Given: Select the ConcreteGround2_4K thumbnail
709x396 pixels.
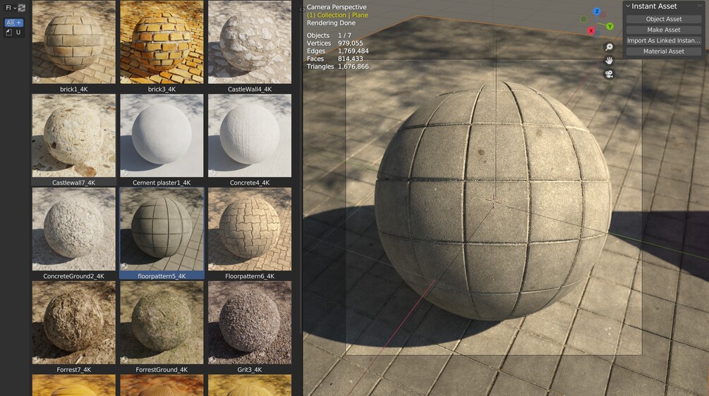Looking at the screenshot, I should (73, 229).
